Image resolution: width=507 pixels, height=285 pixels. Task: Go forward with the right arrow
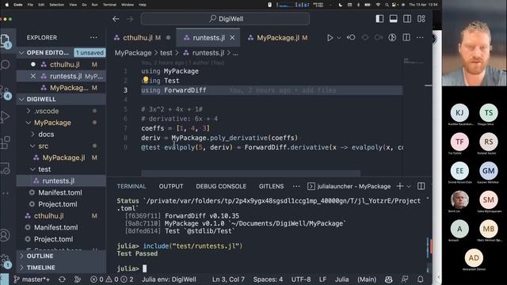(130, 19)
